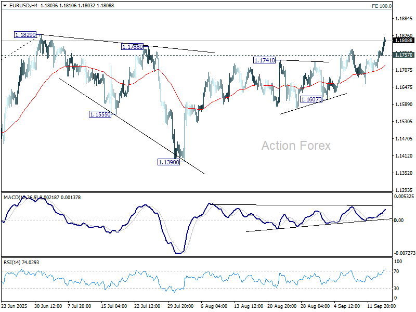Select the 1.17410 resistance label
Viewport: 416px width, 312px height.
pyautogui.click(x=264, y=60)
